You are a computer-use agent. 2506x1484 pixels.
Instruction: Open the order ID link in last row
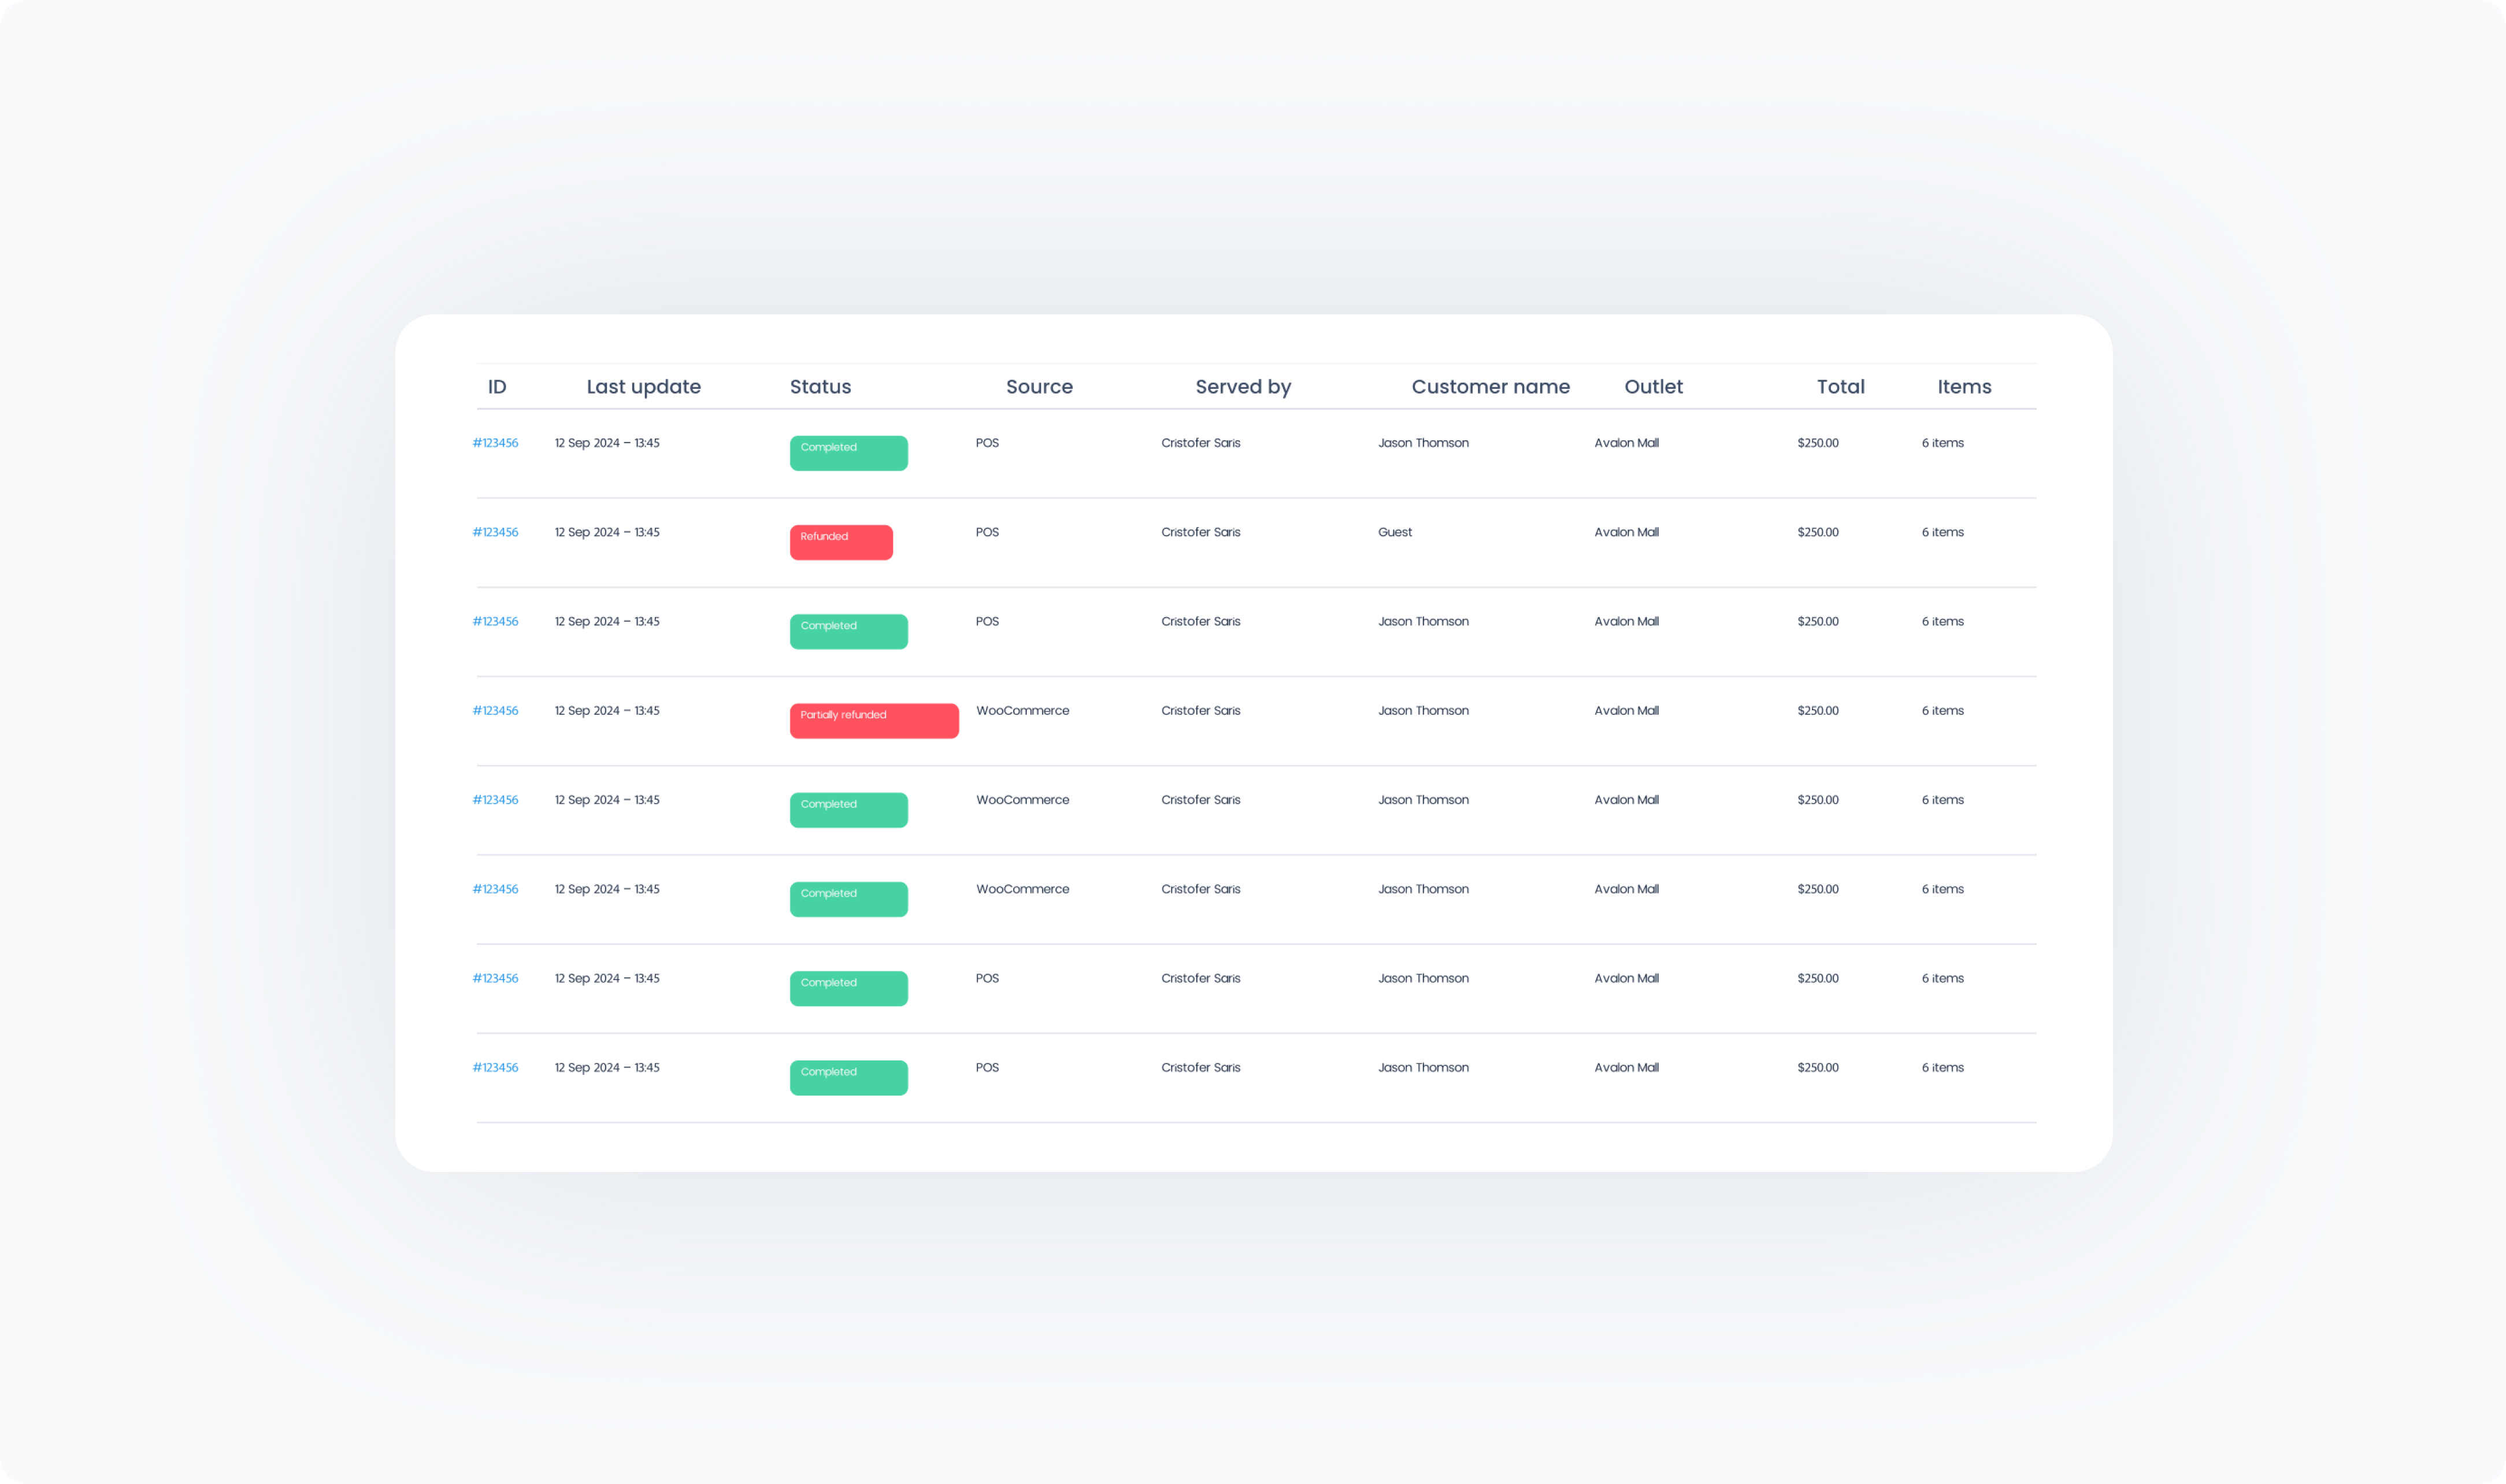click(x=495, y=1068)
